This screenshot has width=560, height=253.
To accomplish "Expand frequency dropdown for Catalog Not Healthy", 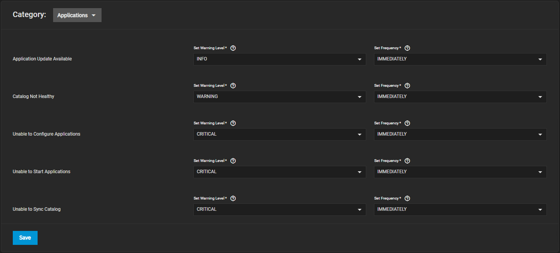I will click(460, 97).
